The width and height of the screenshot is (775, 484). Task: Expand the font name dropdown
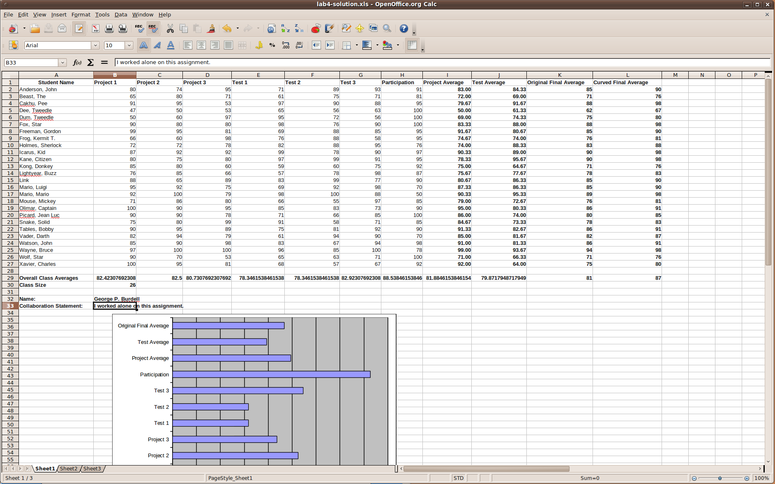click(95, 45)
